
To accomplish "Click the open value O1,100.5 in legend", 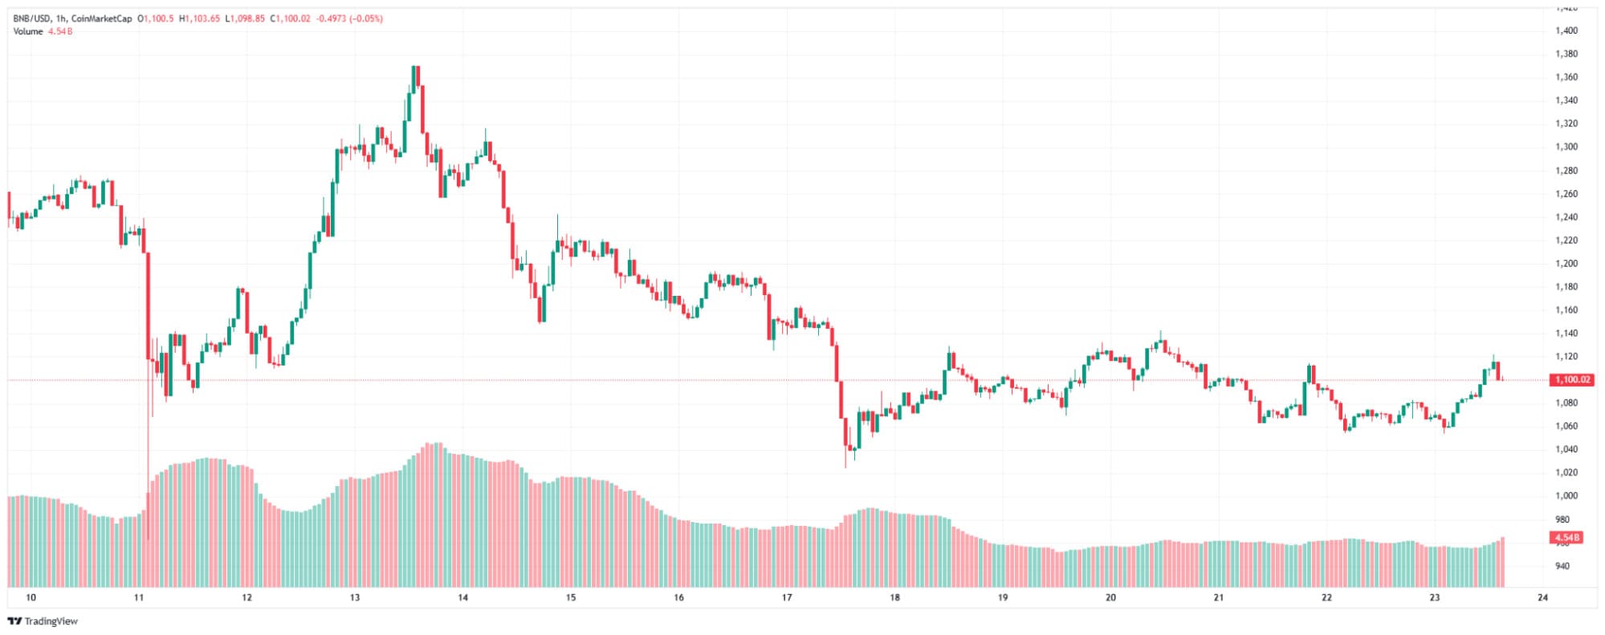I will (x=156, y=18).
